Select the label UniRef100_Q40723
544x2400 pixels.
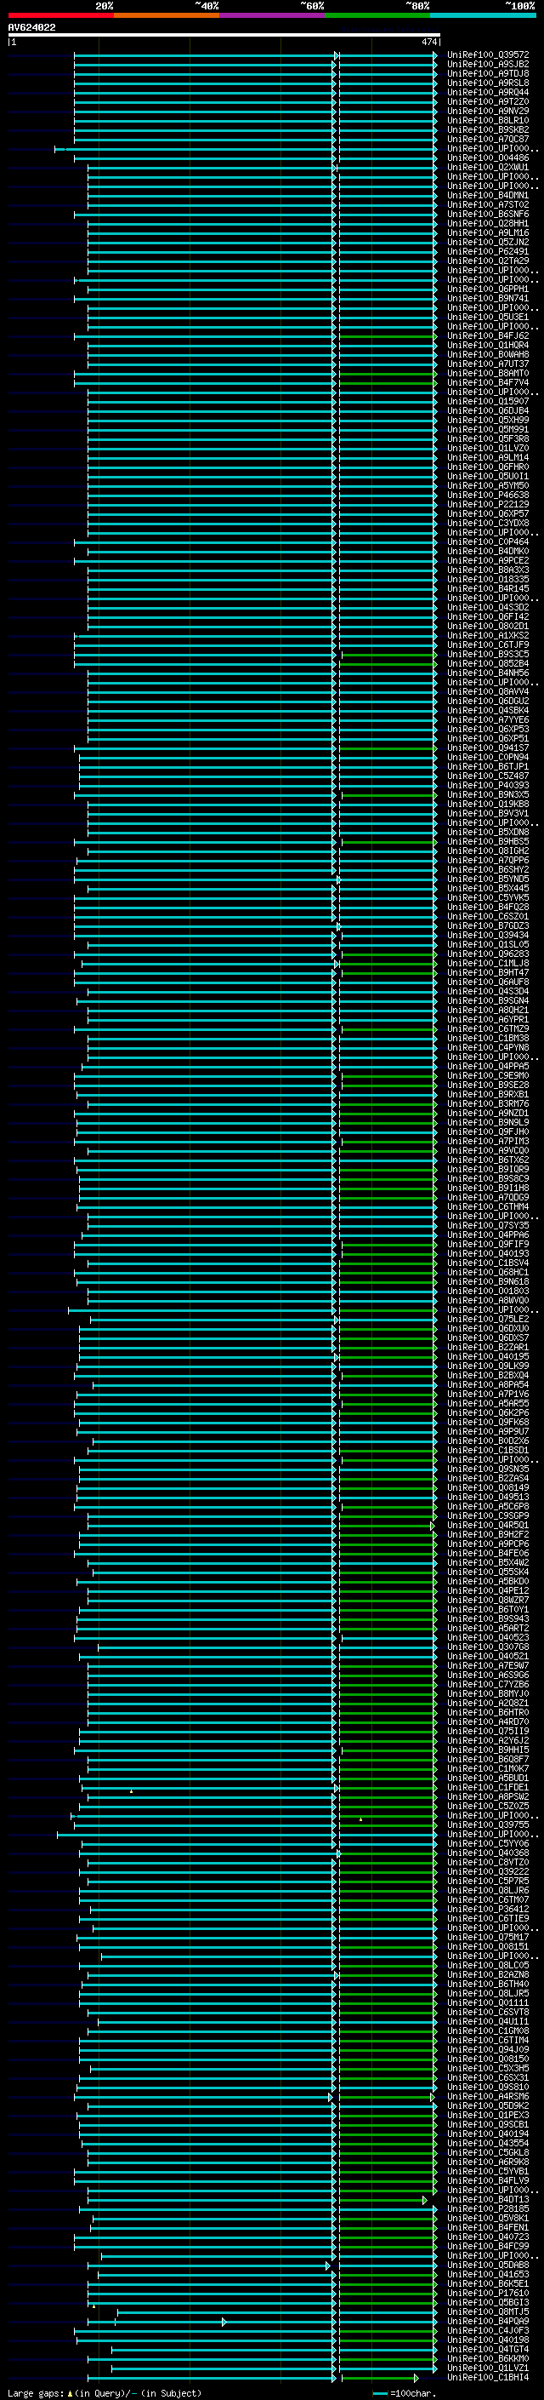click(x=488, y=2236)
